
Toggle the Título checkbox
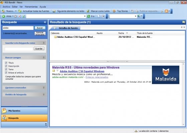6,63
